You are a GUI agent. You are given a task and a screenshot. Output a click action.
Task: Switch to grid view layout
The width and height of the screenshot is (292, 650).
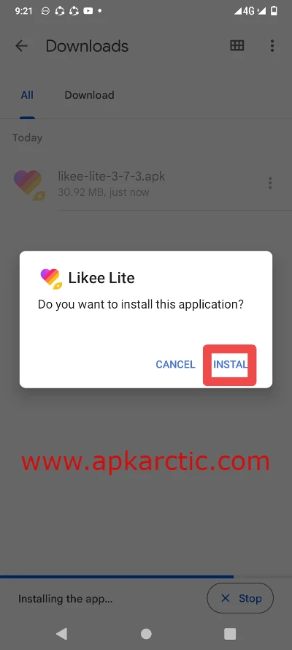(237, 45)
